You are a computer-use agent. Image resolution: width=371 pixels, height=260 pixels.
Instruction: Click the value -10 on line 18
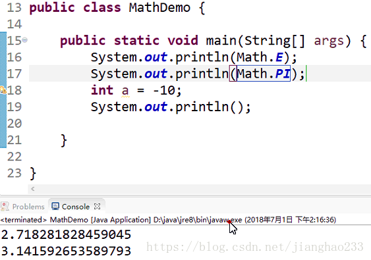pos(164,90)
